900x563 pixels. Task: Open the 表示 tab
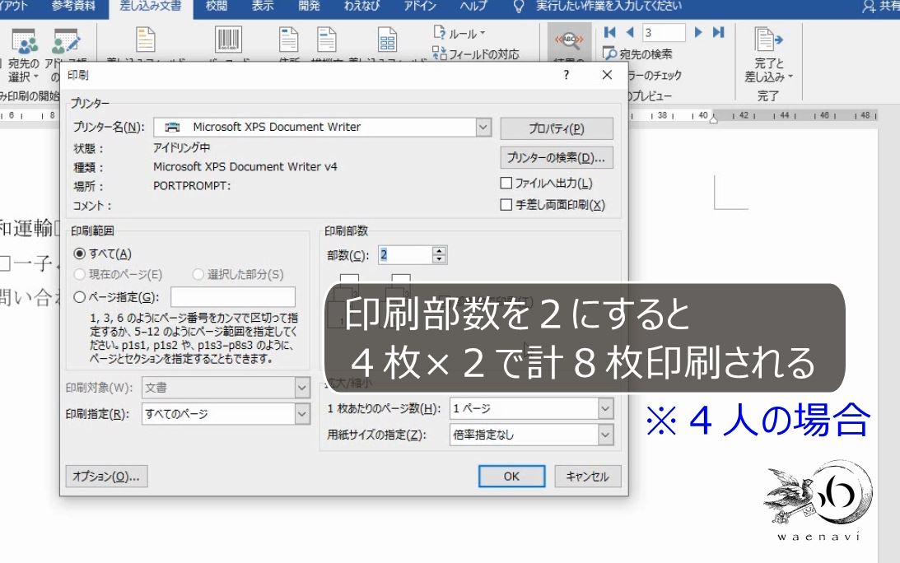pos(263,7)
